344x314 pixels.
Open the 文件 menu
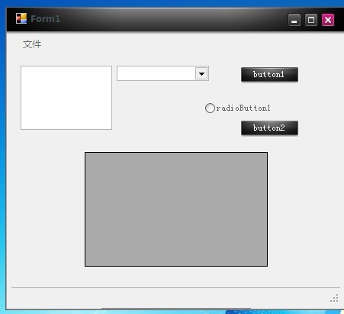[32, 44]
